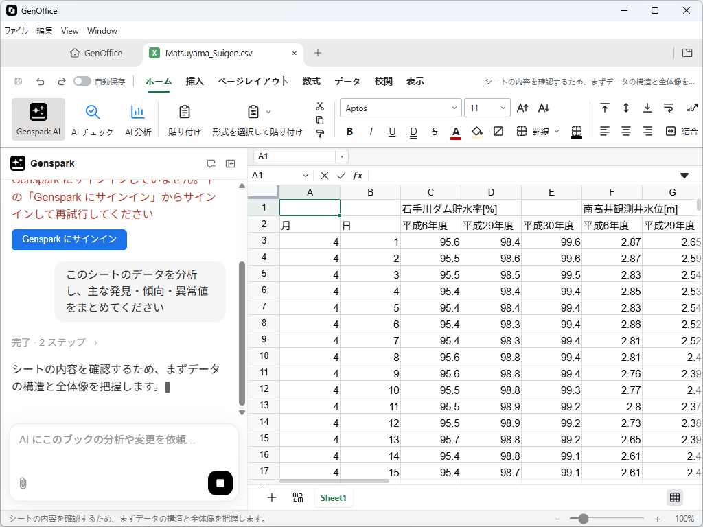The image size is (703, 527).
Task: Add a new sheet with plus icon
Action: point(272,498)
